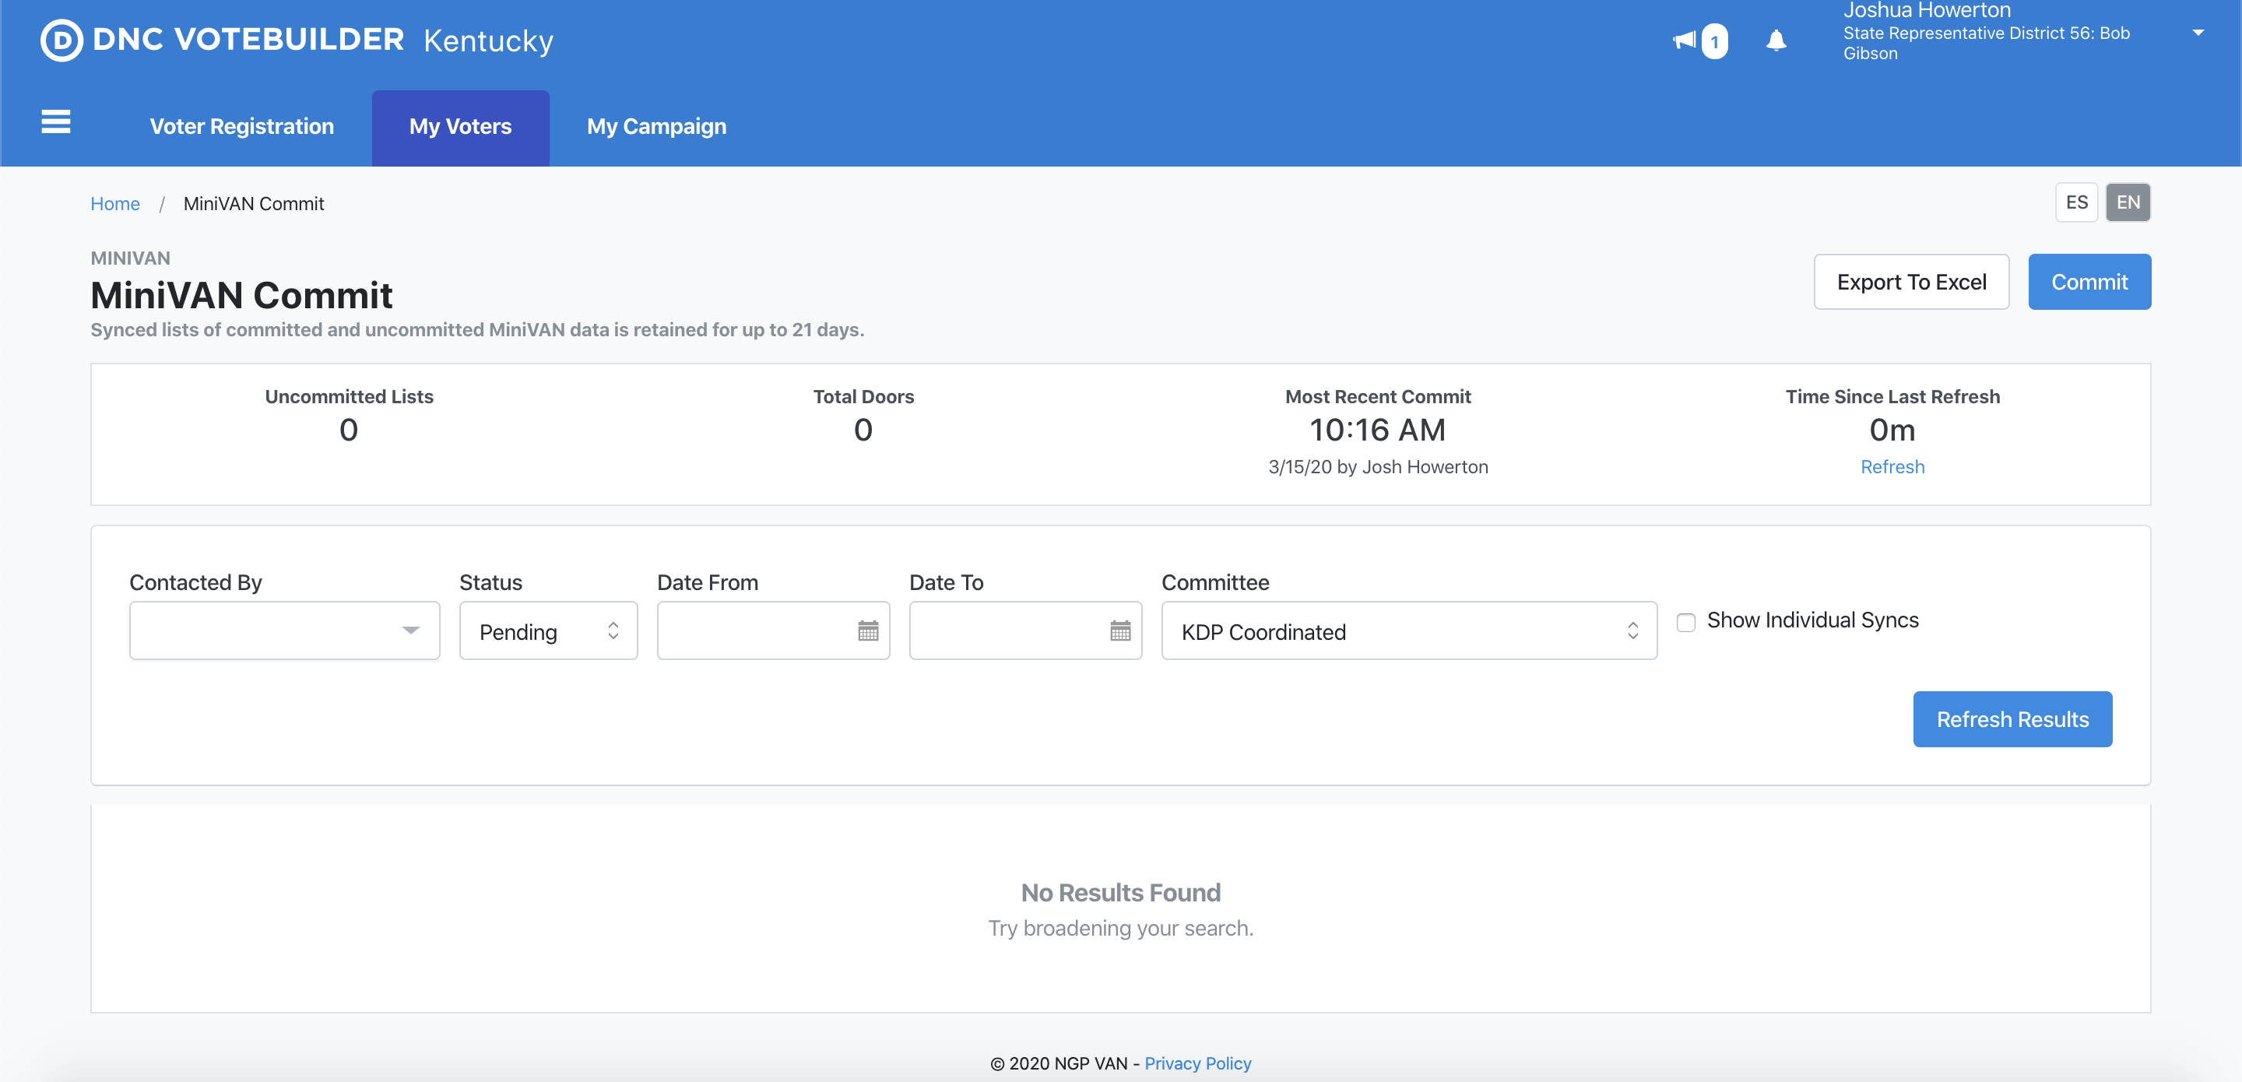The width and height of the screenshot is (2242, 1082).
Task: Switch language to ES
Action: tap(2075, 202)
